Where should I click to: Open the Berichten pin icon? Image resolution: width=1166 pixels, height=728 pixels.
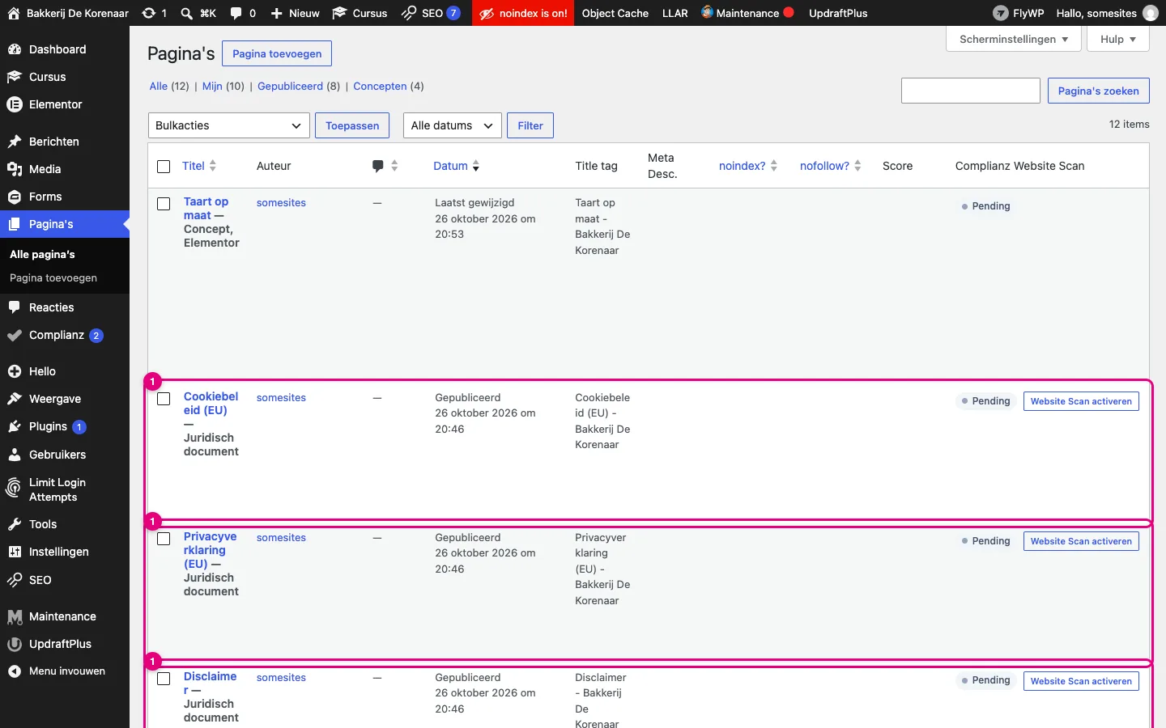pos(14,142)
